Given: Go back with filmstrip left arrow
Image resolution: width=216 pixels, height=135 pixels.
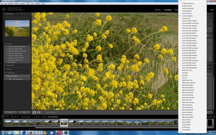Looking at the screenshot, I should pos(15,117).
